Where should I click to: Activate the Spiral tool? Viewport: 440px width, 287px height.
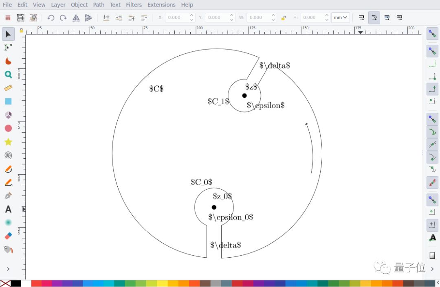(x=8, y=155)
